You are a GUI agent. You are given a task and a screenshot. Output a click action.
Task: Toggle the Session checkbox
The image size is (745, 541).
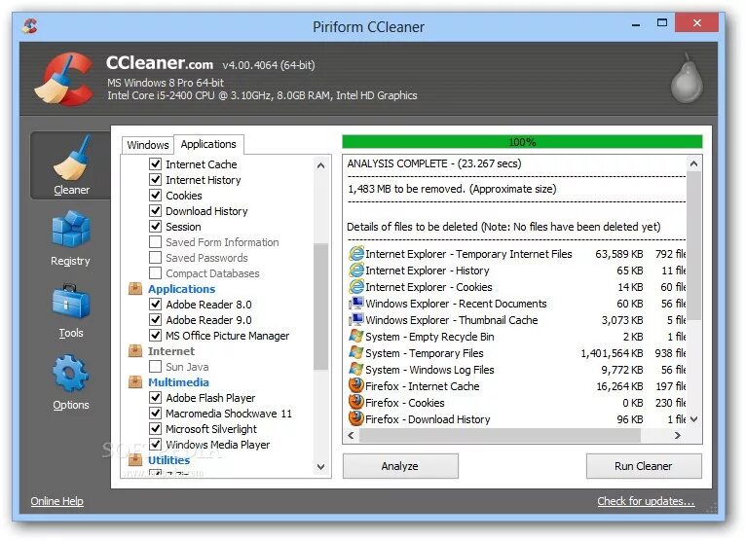156,226
